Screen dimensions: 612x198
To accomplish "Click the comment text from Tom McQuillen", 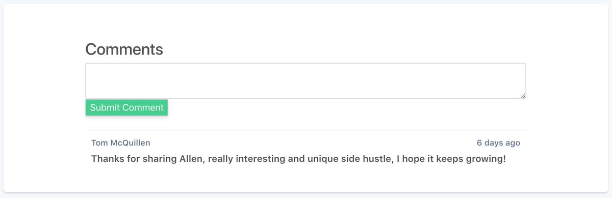I will click(298, 159).
